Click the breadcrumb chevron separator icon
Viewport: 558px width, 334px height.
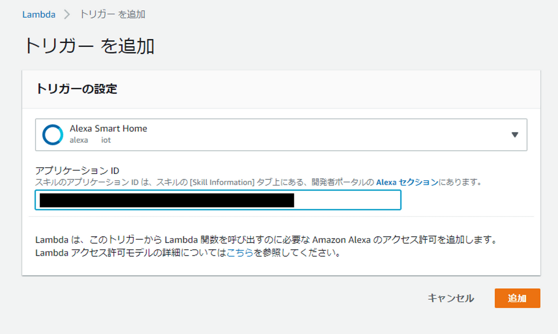coord(67,14)
